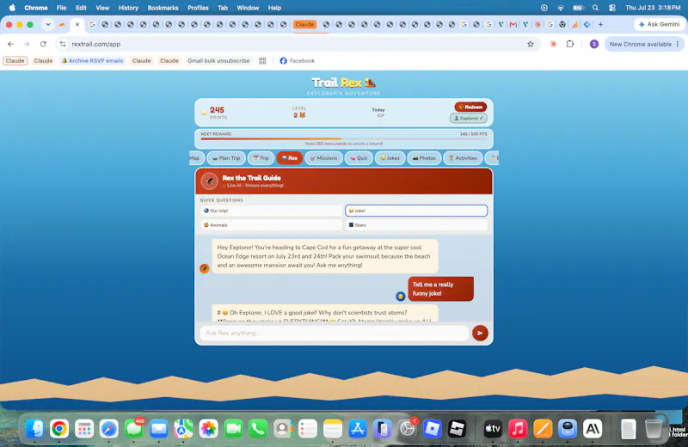Open System Settings from the dock
This screenshot has height=447, width=688.
tap(407, 429)
